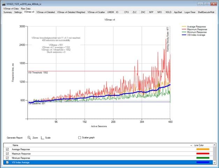Click the application icon in title bar

(4, 4)
